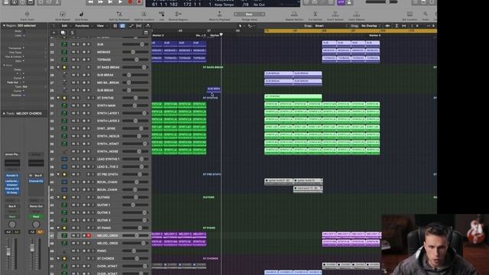Mute the TOPBASS track
This screenshot has width=489, height=275.
pyautogui.click(x=73, y=60)
